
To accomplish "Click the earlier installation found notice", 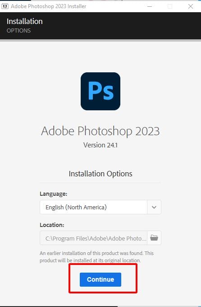I will point(96,257).
